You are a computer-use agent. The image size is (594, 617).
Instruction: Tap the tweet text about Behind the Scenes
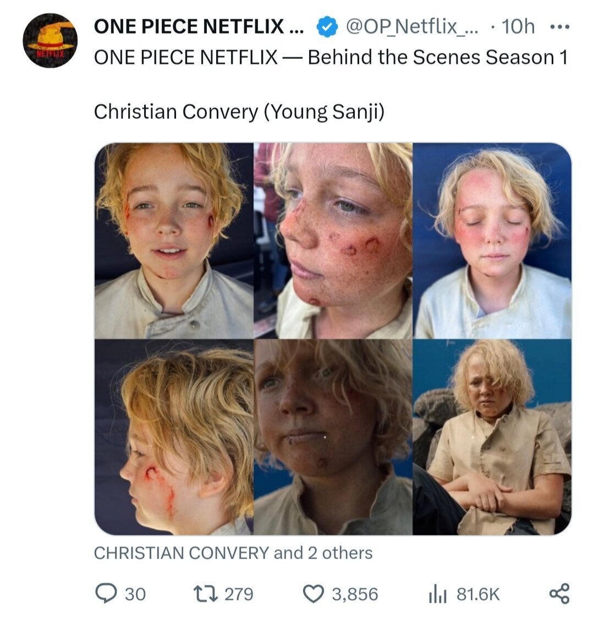coord(330,57)
